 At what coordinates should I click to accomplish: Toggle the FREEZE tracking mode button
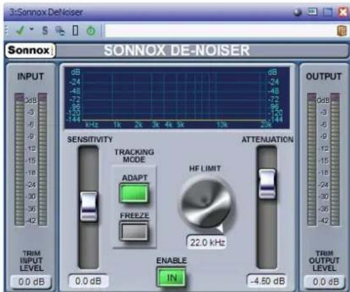coord(134,231)
